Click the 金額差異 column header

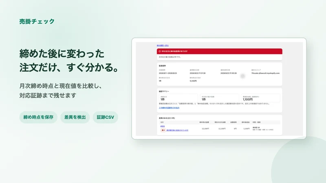click(233, 122)
